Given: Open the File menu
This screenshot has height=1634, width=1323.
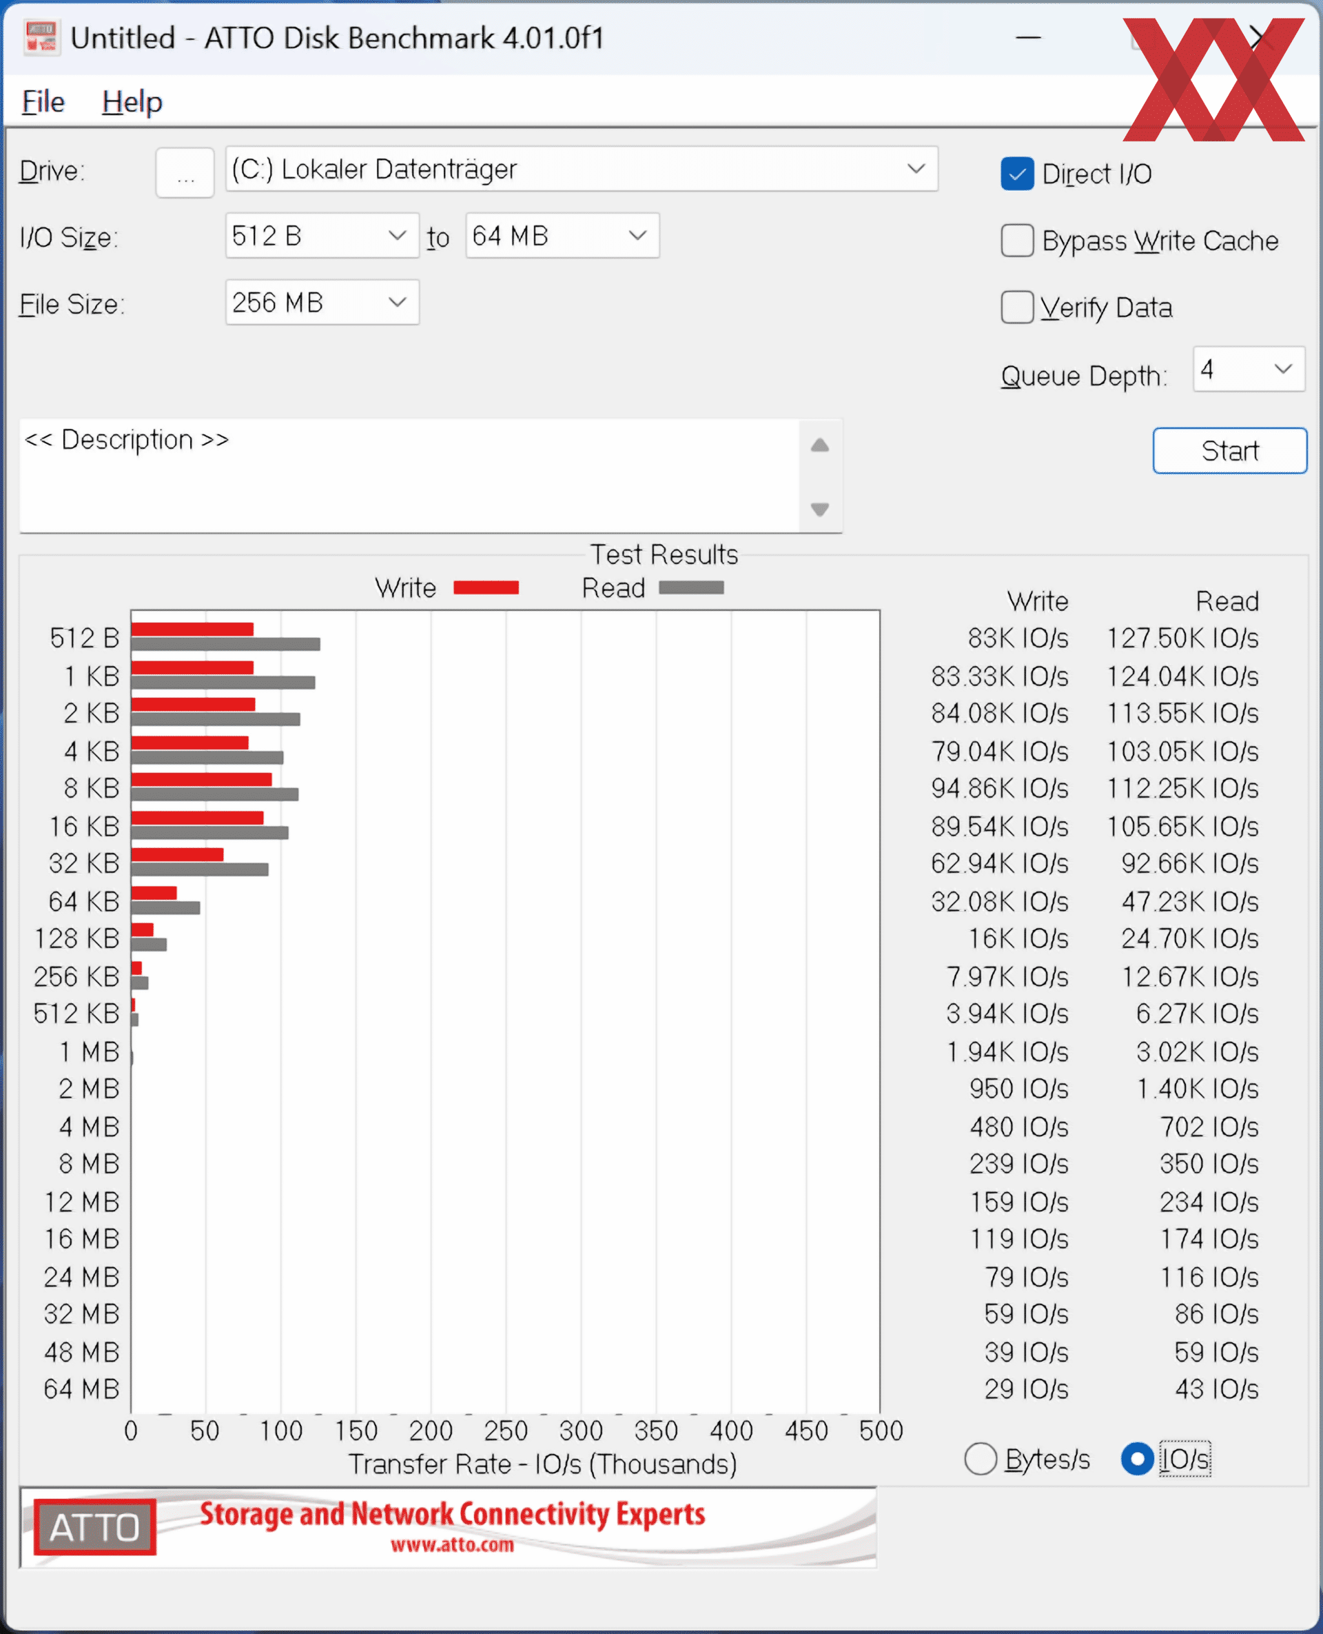Looking at the screenshot, I should (43, 101).
